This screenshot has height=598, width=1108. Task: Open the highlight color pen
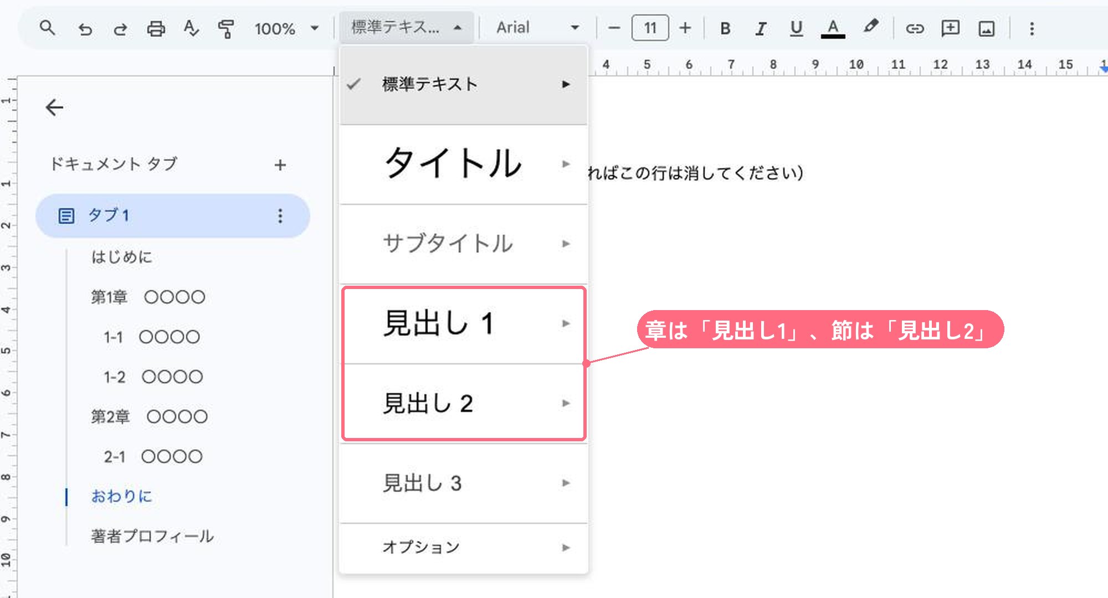870,27
